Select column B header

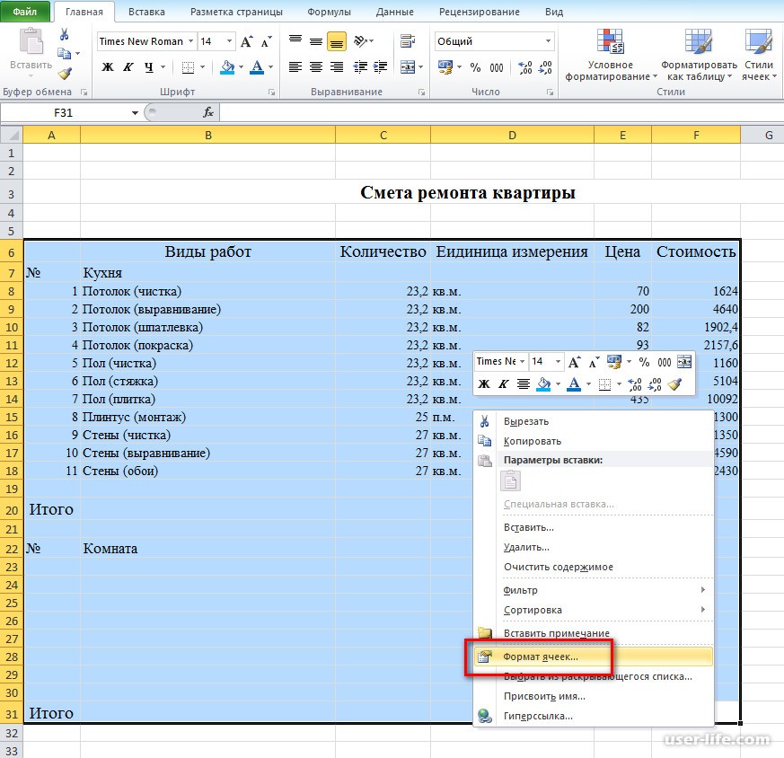[208, 135]
